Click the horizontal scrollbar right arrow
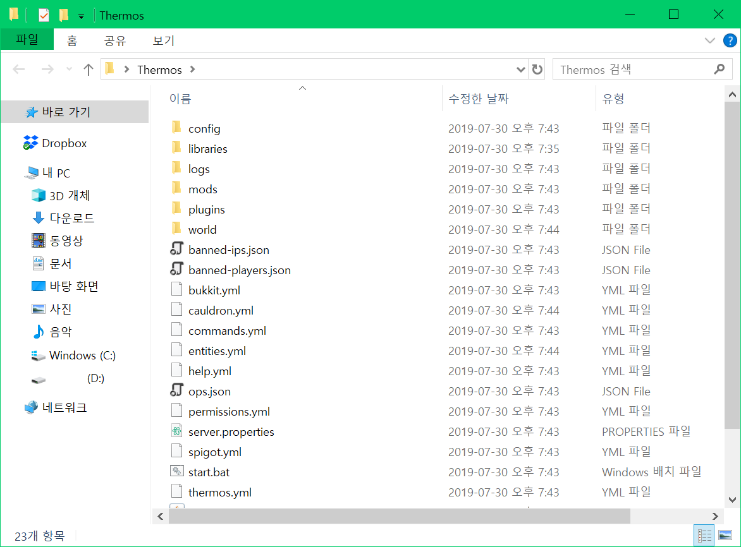Viewport: 741px width, 547px height. click(x=715, y=516)
